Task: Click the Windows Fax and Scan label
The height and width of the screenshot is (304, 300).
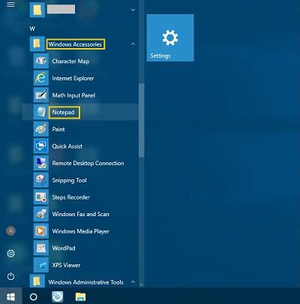Action: point(80,214)
